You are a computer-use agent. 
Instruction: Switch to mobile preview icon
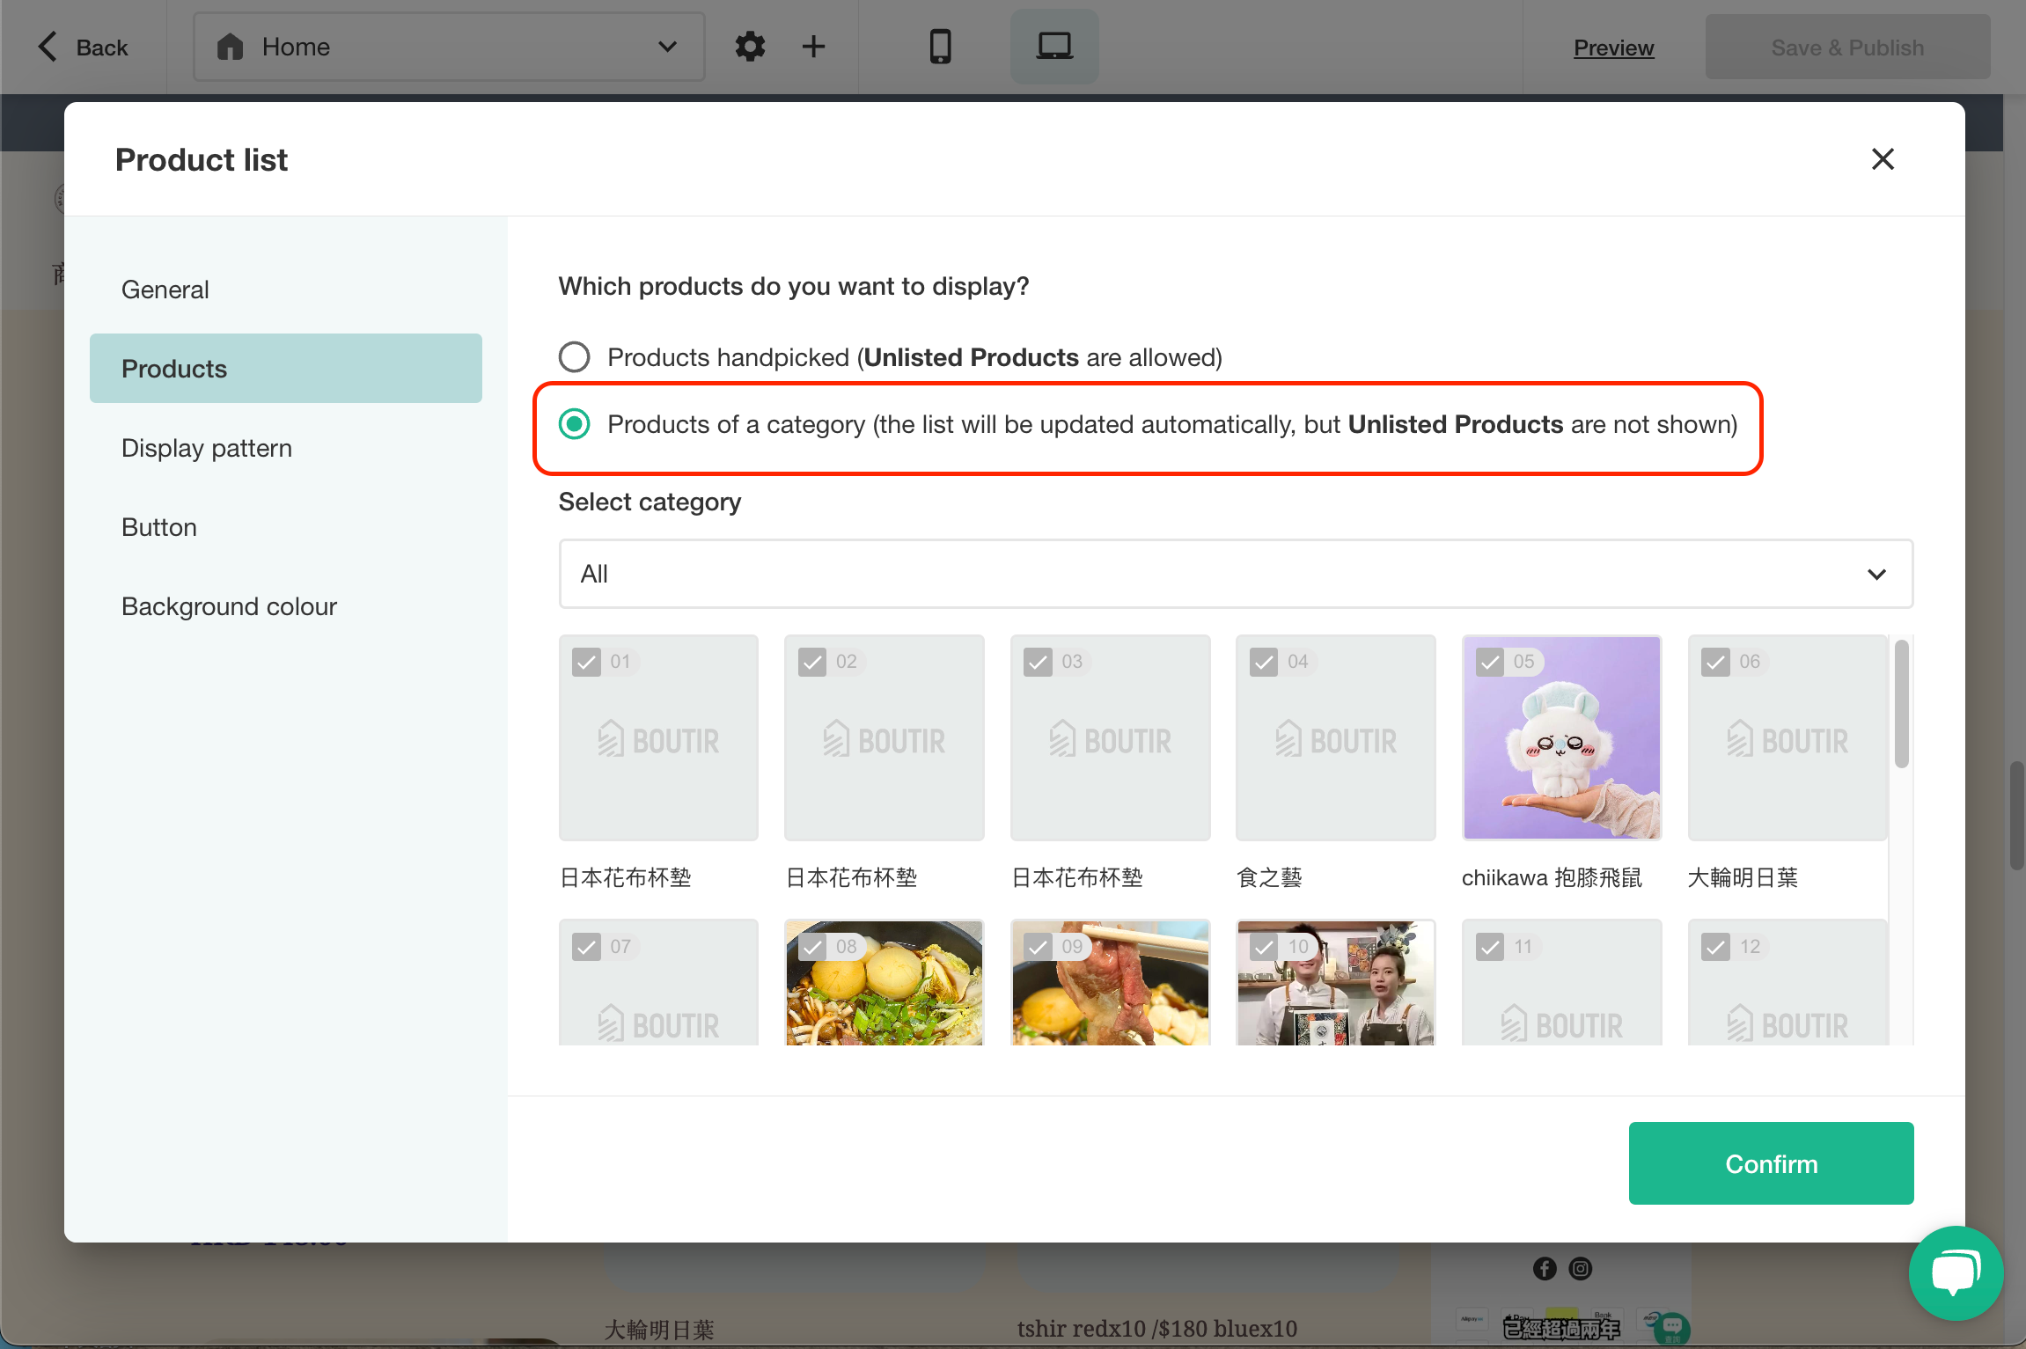[x=940, y=47]
